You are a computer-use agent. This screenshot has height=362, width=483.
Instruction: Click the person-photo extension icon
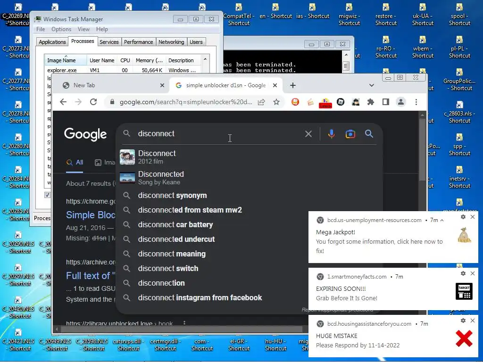[356, 102]
